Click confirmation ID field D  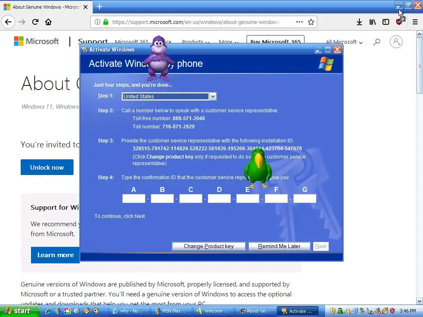219,199
